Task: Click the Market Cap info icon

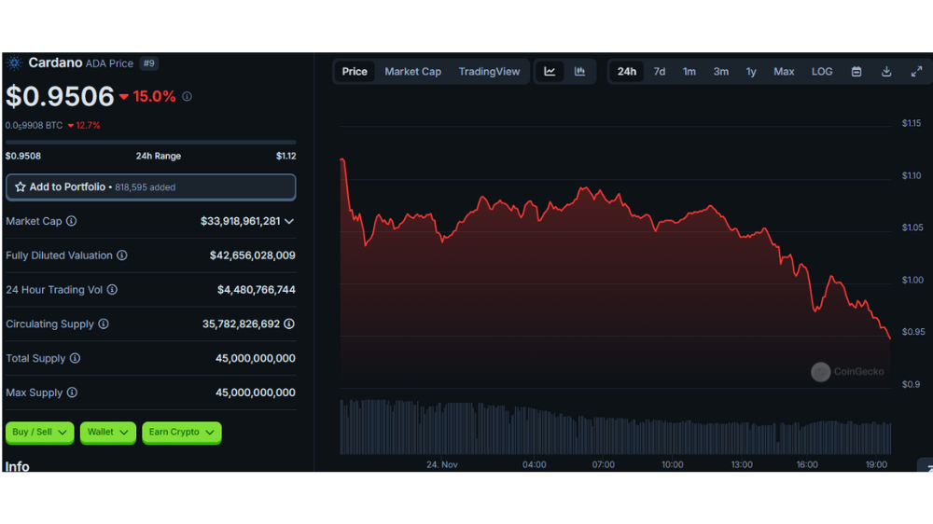Action: [72, 221]
